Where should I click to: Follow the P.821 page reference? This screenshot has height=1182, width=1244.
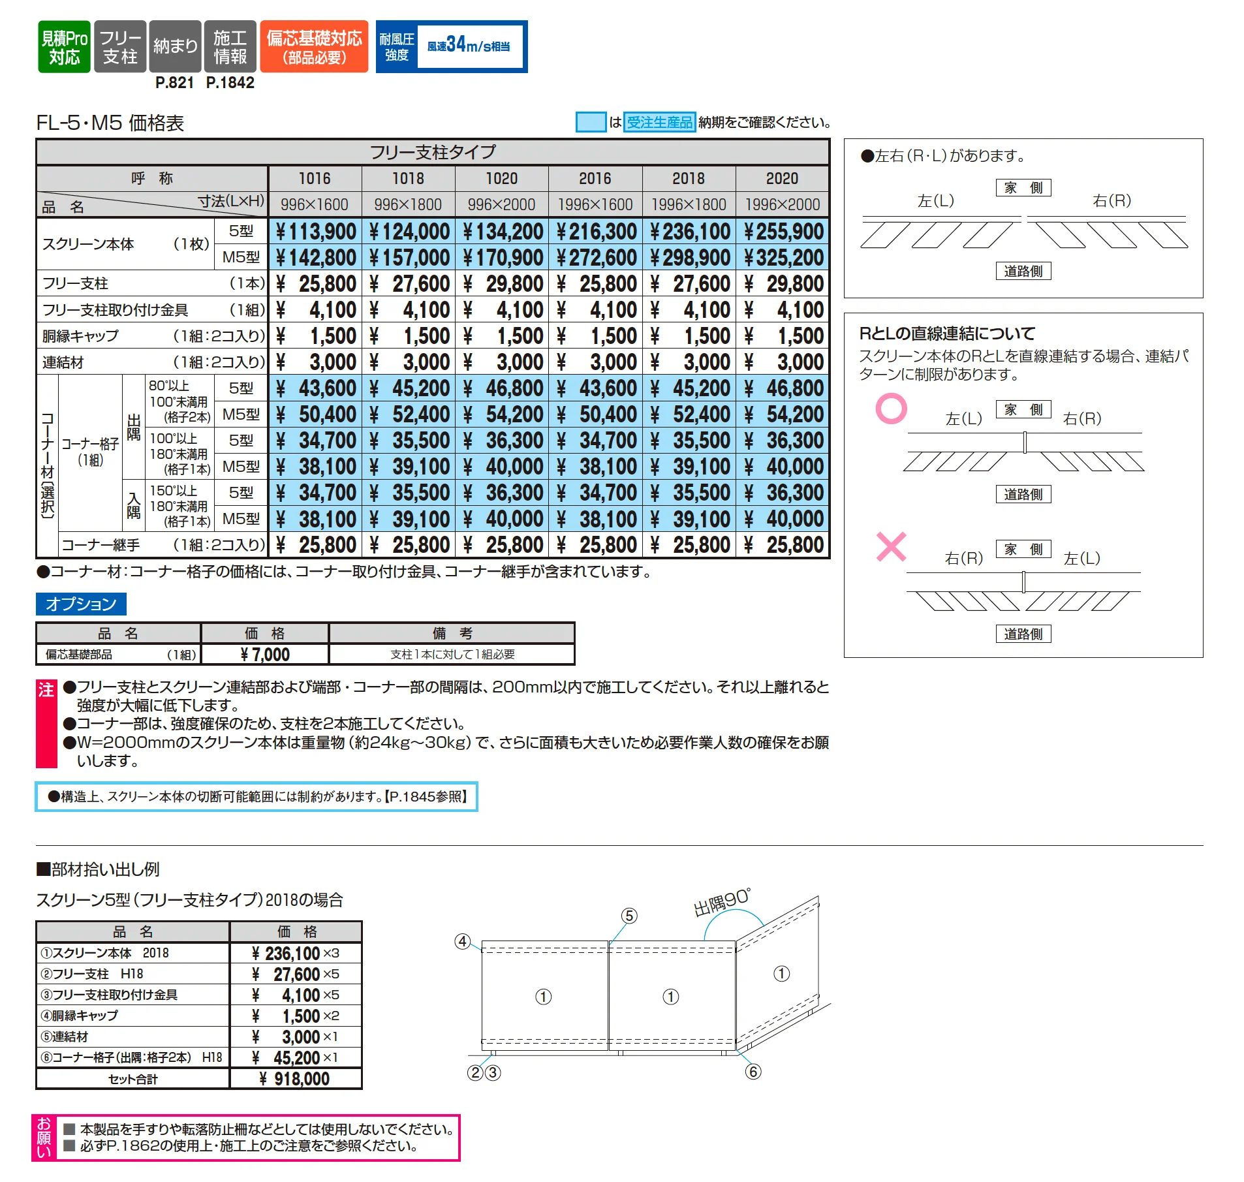click(x=174, y=83)
